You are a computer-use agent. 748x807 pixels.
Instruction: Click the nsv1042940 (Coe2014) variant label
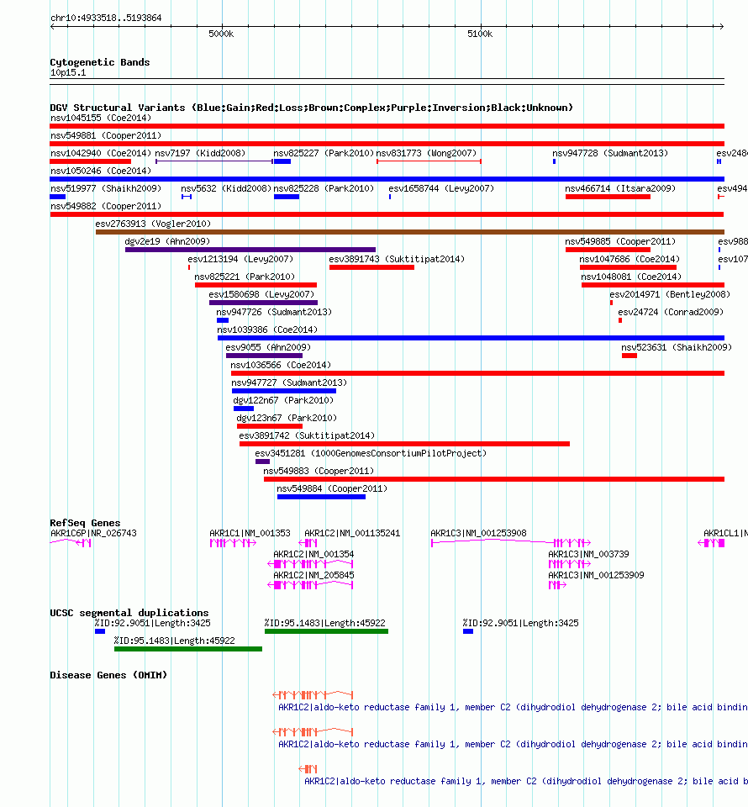pyautogui.click(x=101, y=153)
